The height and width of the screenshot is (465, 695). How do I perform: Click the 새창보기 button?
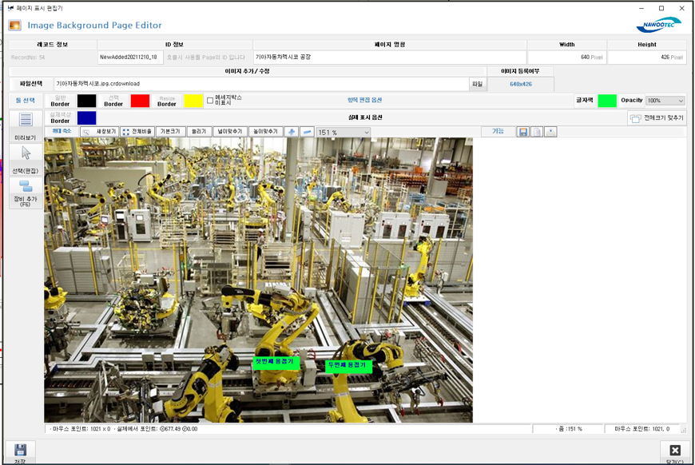[x=100, y=132]
